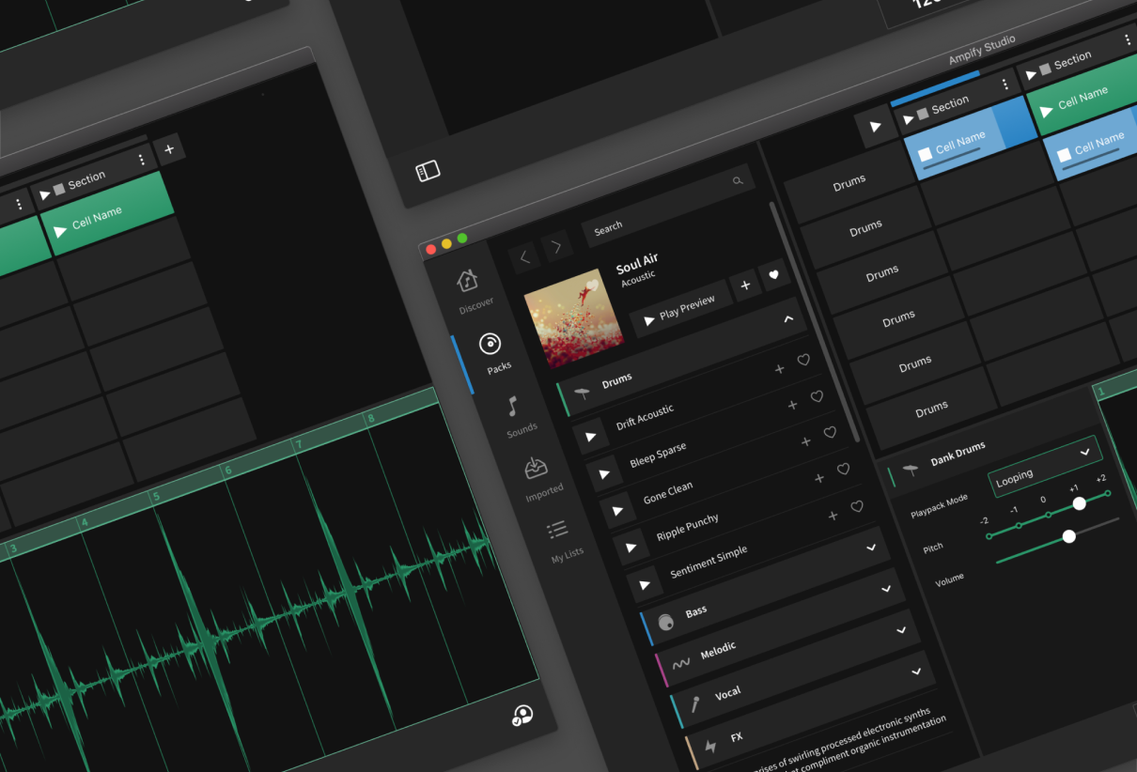Go back with the left arrow
1137x772 pixels.
(524, 256)
